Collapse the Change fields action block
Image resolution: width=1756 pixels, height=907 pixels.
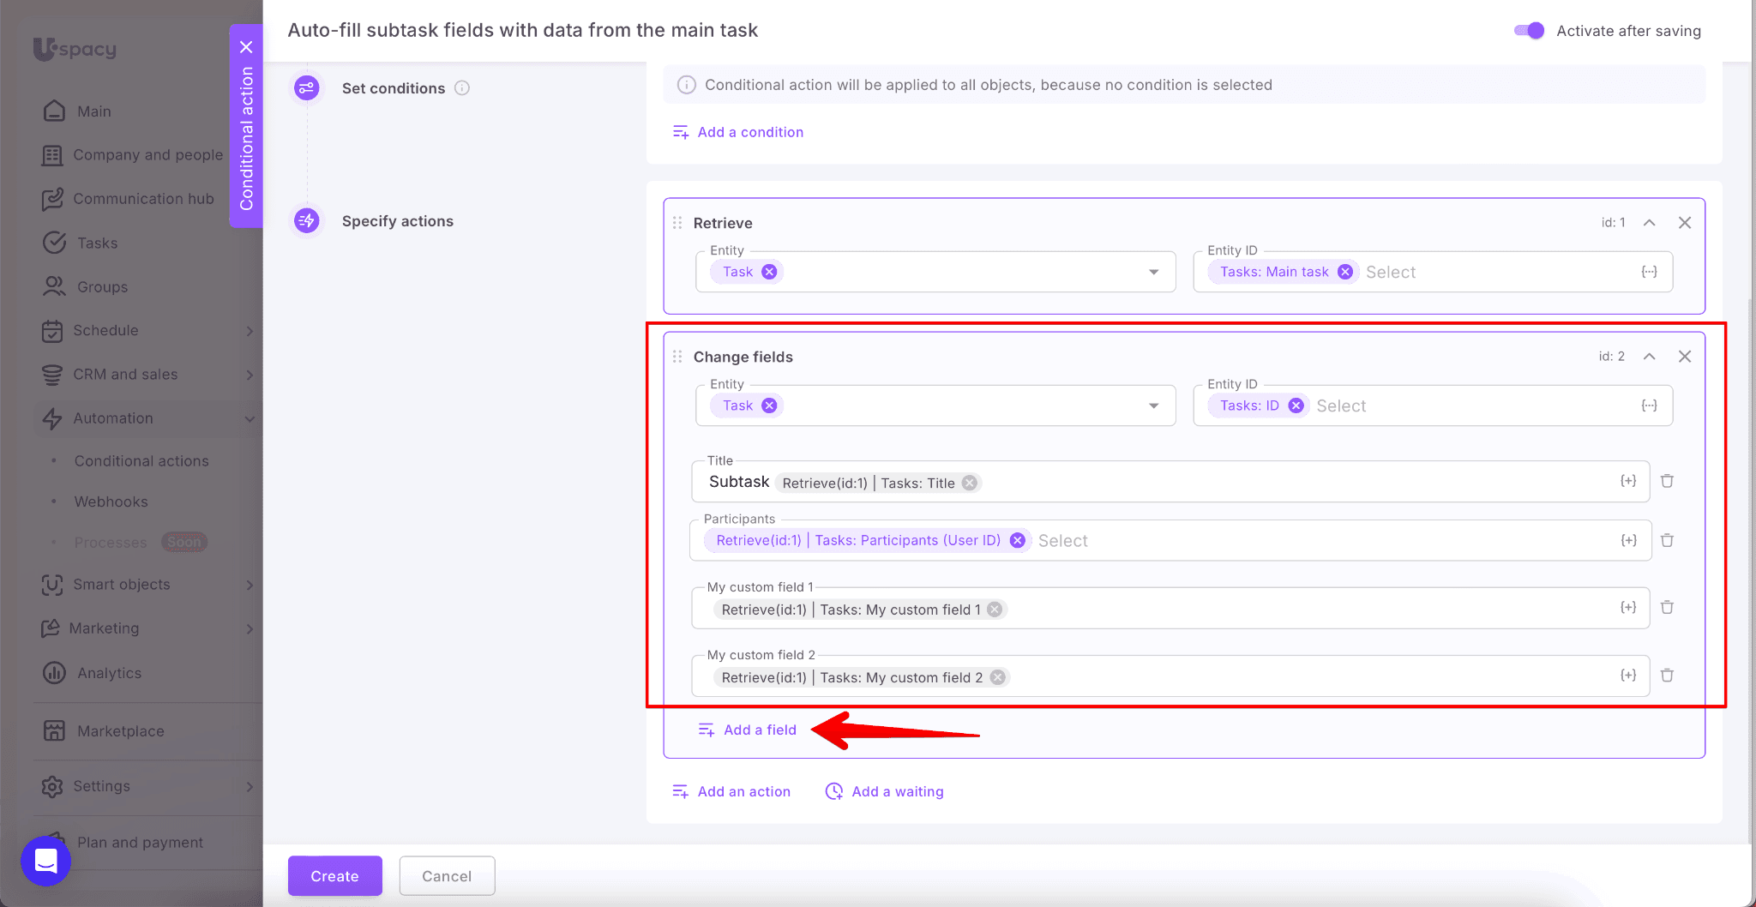click(1649, 357)
